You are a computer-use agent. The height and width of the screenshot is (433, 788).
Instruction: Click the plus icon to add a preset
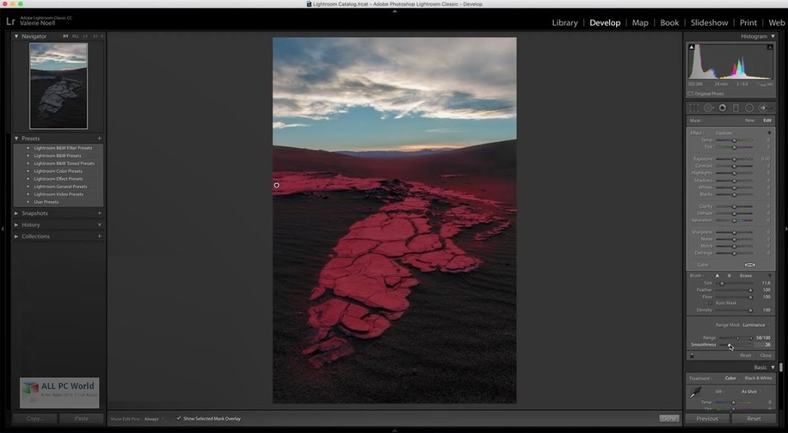pyautogui.click(x=99, y=138)
